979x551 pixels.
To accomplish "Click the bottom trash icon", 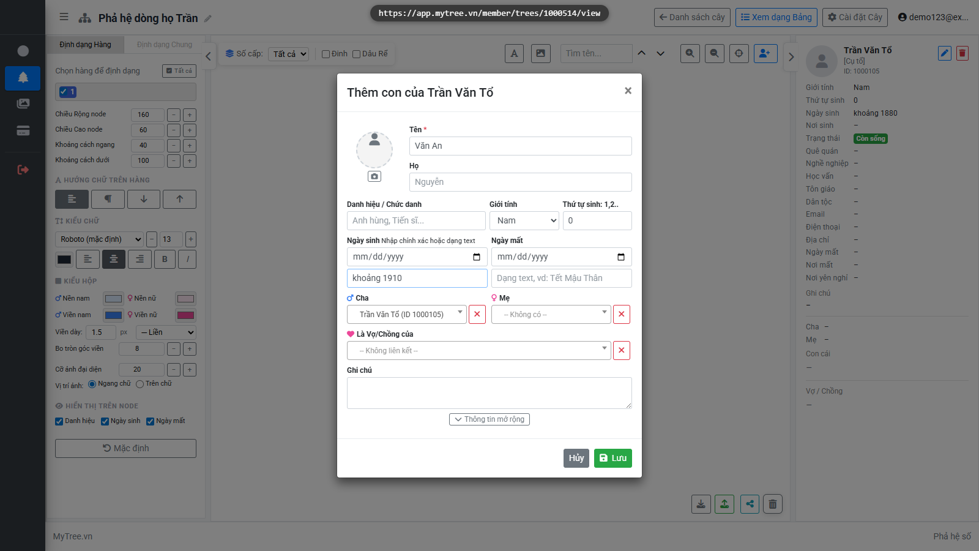I will point(773,504).
